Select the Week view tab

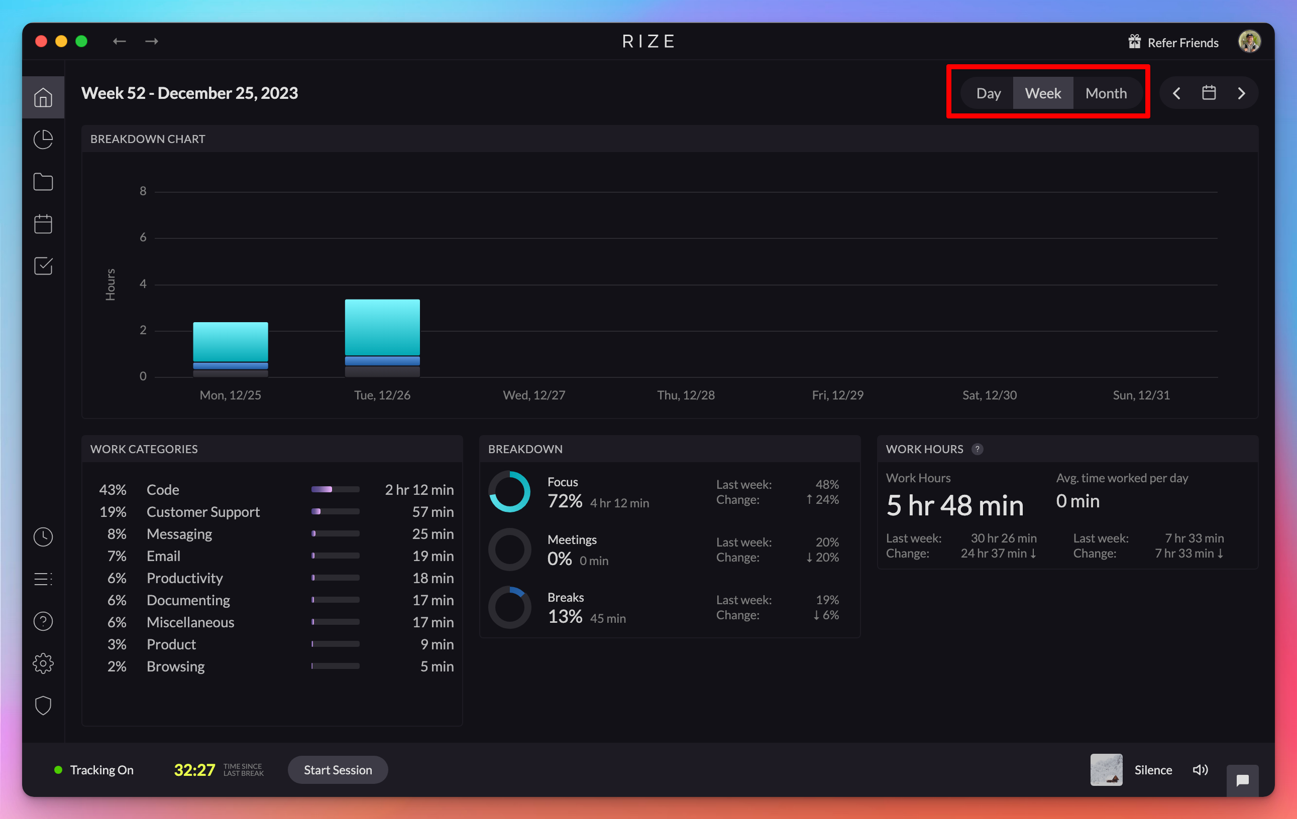pyautogui.click(x=1043, y=93)
